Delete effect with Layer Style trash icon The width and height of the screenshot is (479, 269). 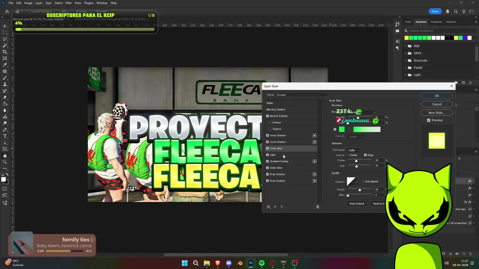(318, 207)
